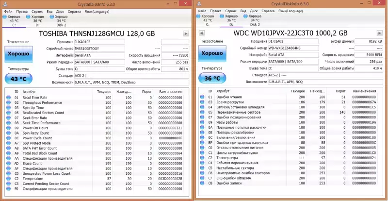Viewport: 388px width, 201px height.
Task: Select Spin Retry Count attribute text
Action: pyautogui.click(x=36, y=133)
